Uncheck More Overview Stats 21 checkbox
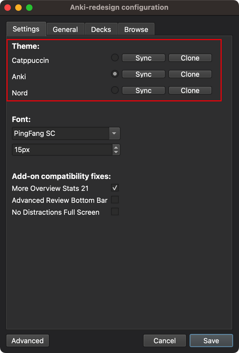This screenshot has height=353, width=239. pos(115,188)
